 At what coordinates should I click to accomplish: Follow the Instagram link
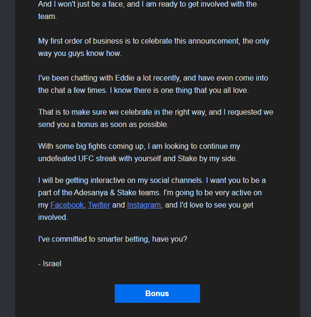144,205
